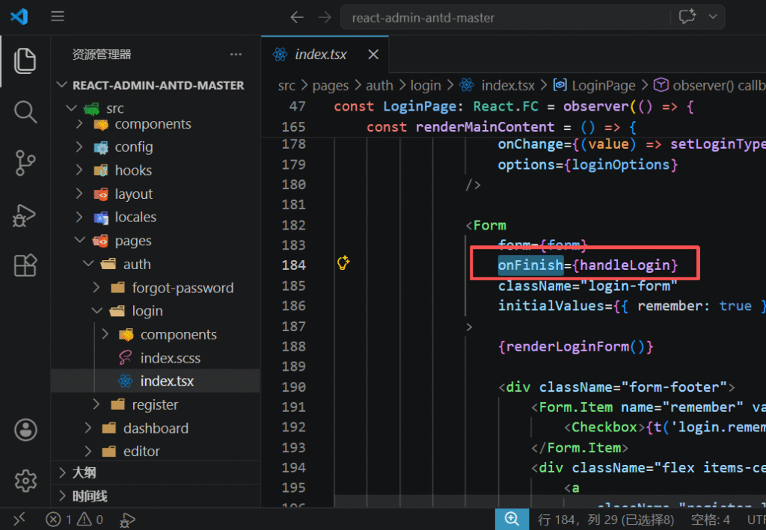This screenshot has height=530, width=766.
Task: Open the Explorer view in activity bar
Action: click(25, 61)
